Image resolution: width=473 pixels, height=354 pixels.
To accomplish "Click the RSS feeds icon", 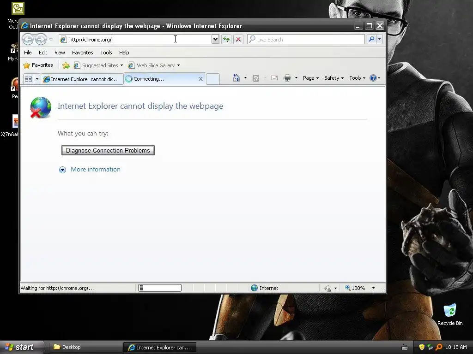I will click(256, 78).
